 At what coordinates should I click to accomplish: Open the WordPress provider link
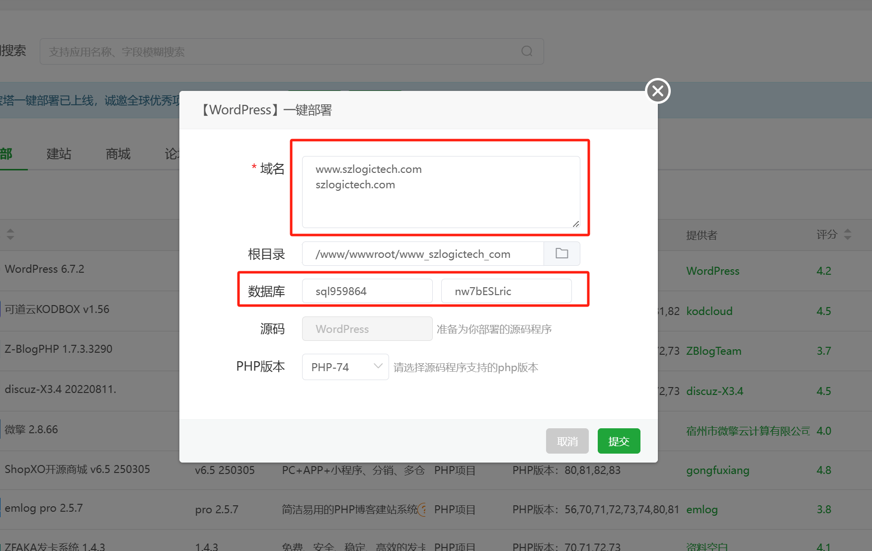coord(713,271)
